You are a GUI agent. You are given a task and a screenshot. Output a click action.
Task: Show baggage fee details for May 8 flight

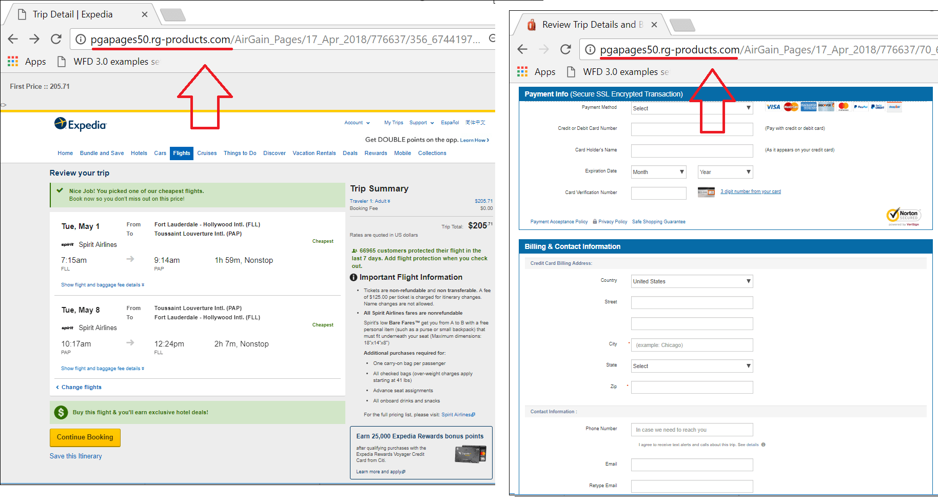pyautogui.click(x=103, y=369)
